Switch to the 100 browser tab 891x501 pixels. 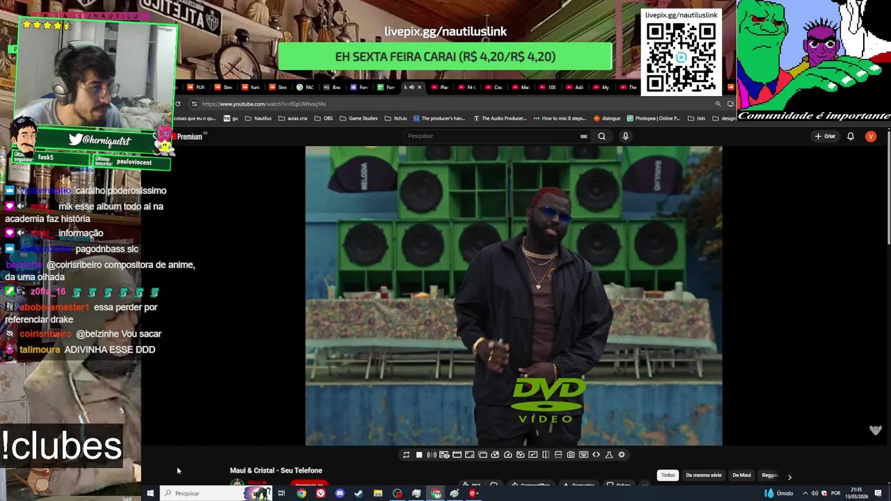(548, 87)
